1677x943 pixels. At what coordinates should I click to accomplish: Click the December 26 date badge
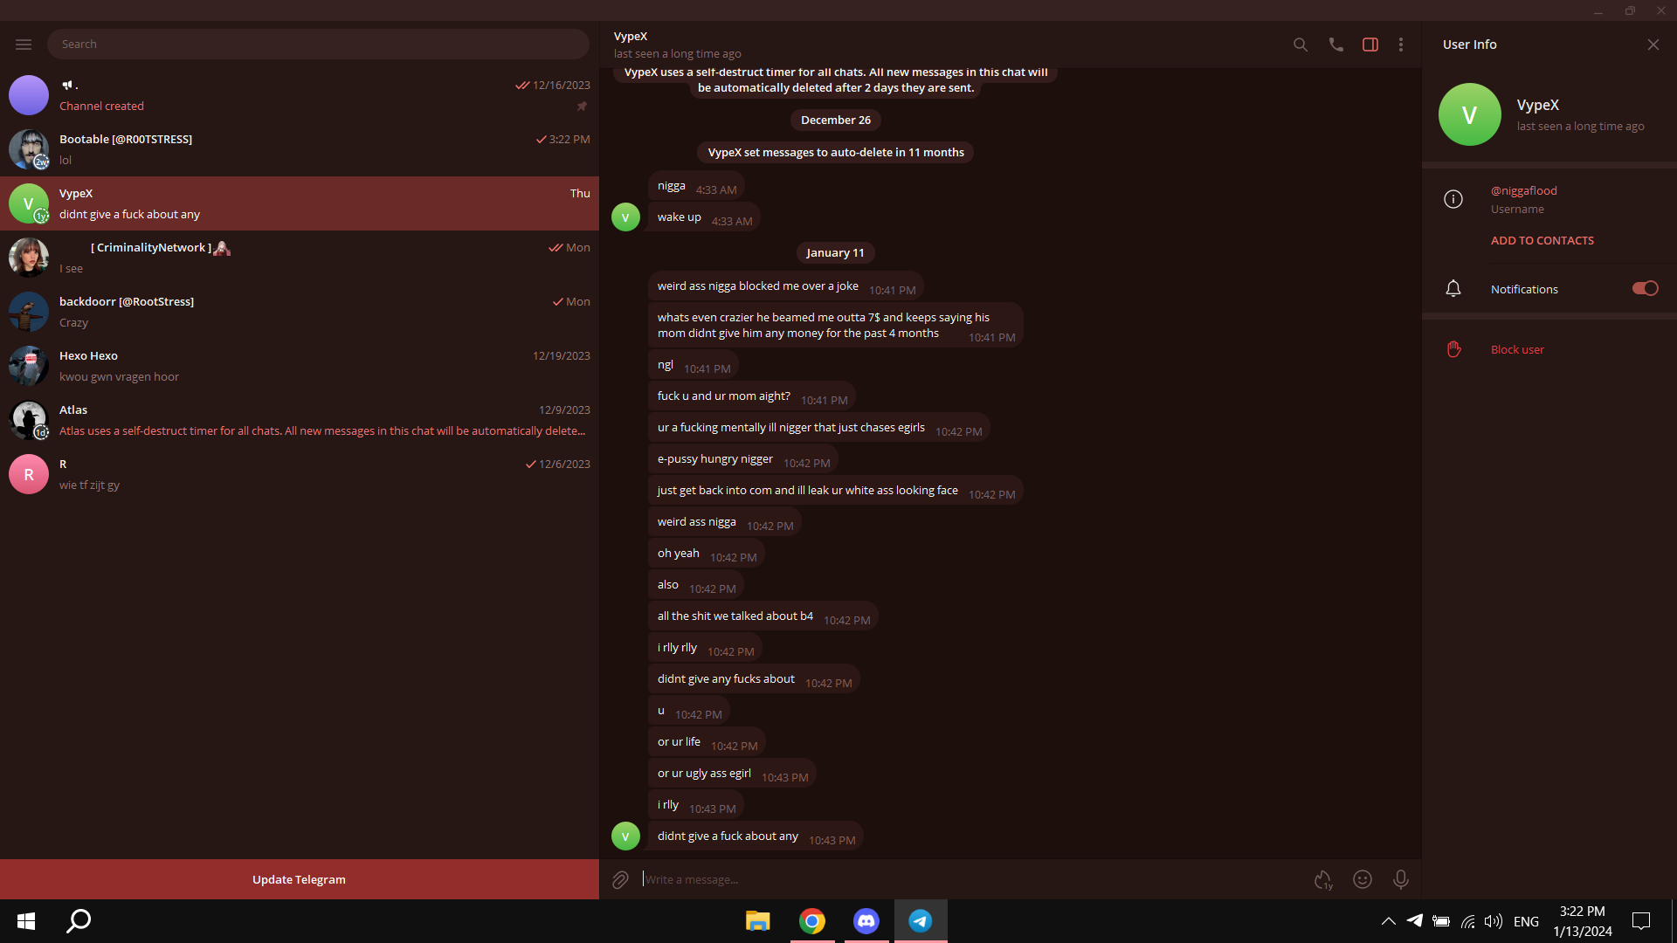click(836, 120)
